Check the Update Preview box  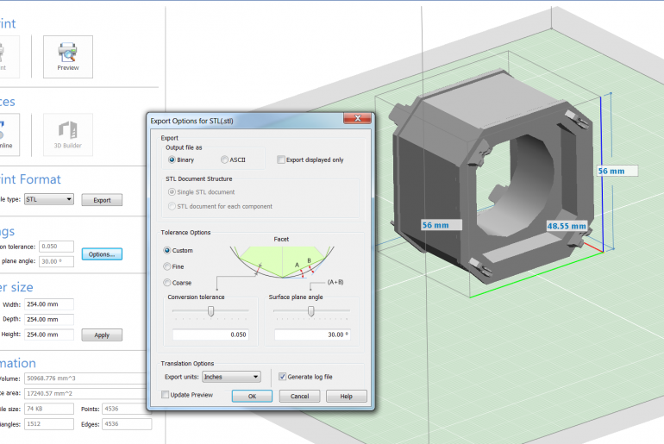(166, 395)
